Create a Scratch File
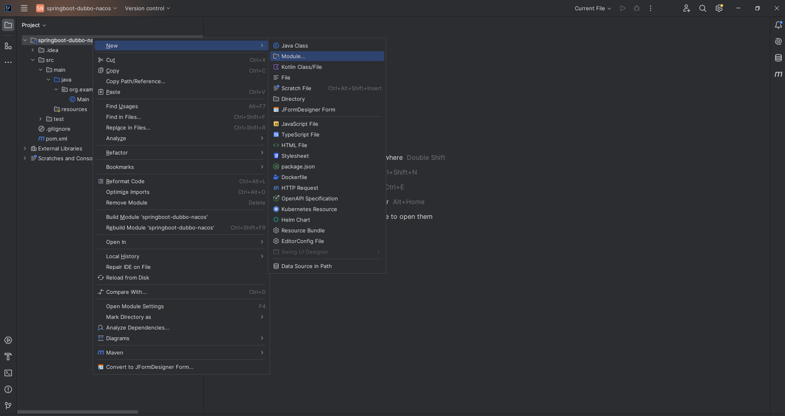Screen dimensions: 785x416 327,88
